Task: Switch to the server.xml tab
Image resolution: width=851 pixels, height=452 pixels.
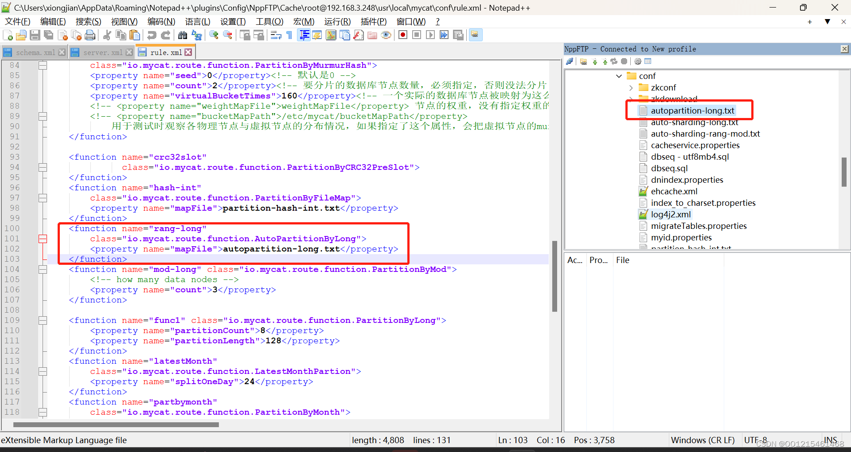Action: pos(102,52)
